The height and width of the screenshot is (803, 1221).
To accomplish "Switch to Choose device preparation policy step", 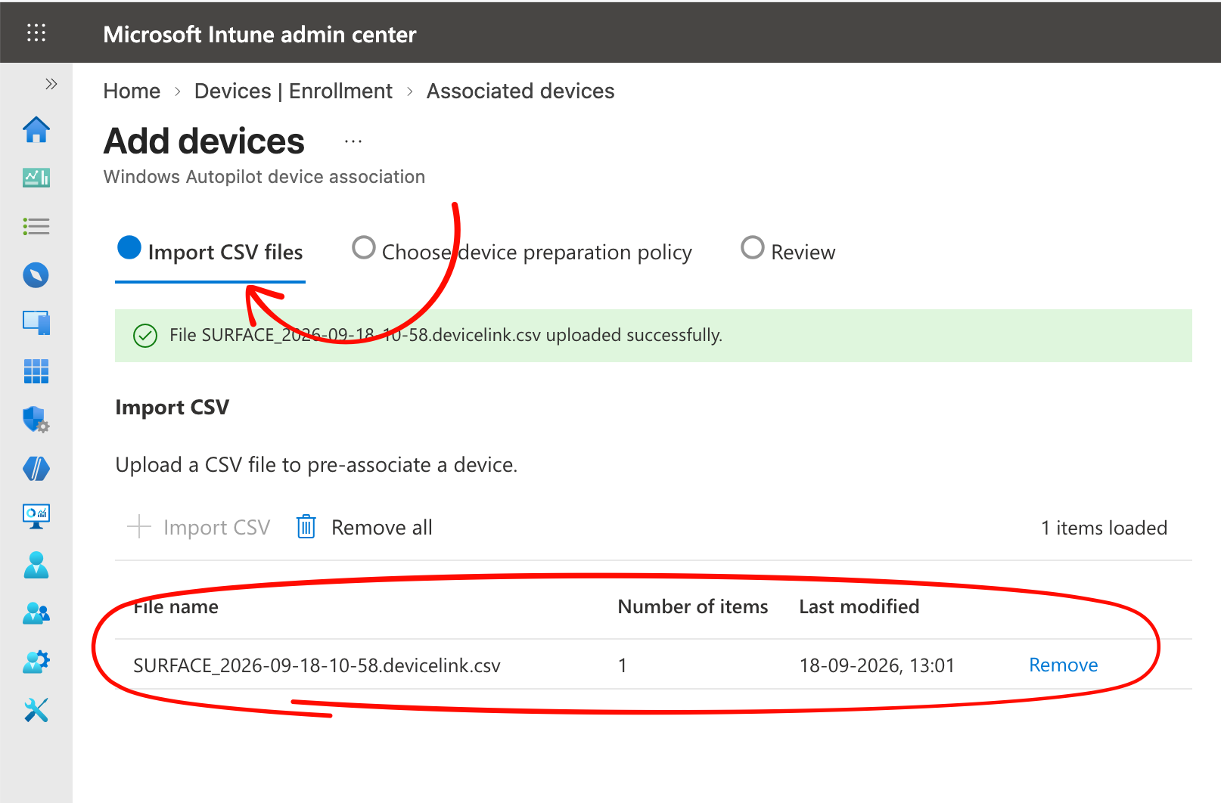I will click(522, 252).
